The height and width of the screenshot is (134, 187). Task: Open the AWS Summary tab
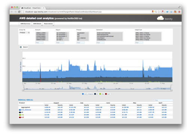25,24
